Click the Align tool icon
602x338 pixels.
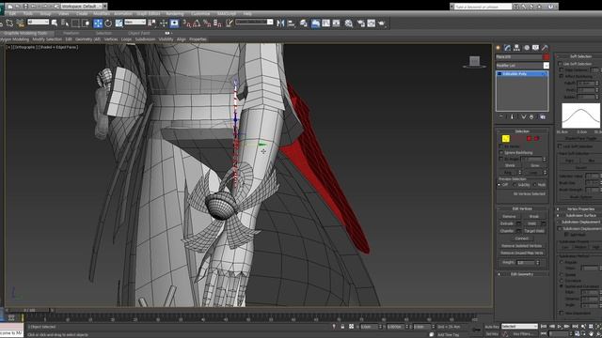tap(292, 23)
